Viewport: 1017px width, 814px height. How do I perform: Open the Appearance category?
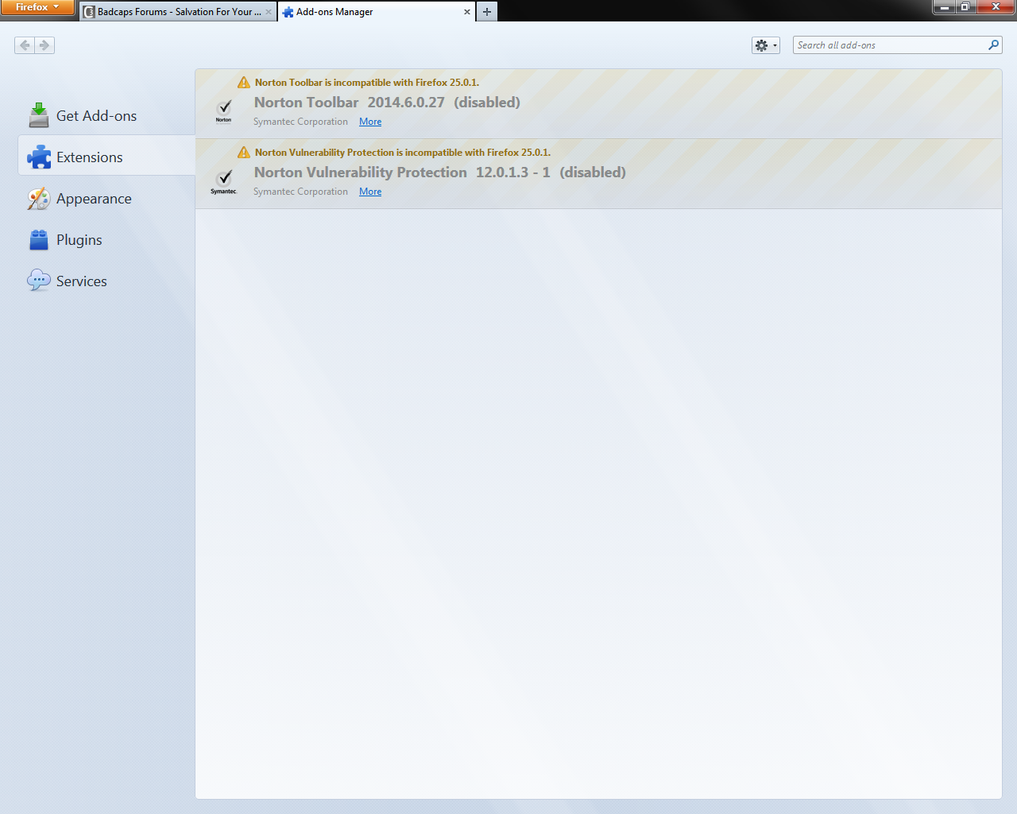106,198
